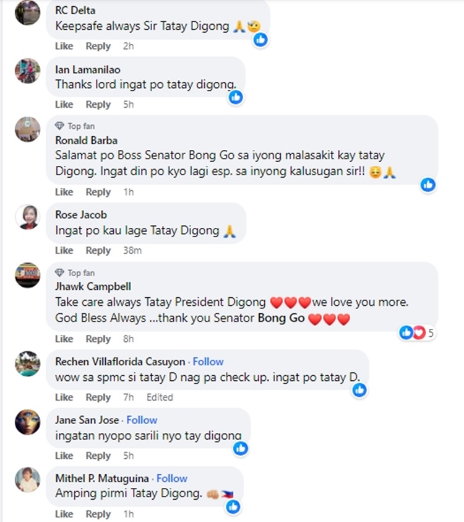Follow Mithel P. Matuguina

(171, 479)
